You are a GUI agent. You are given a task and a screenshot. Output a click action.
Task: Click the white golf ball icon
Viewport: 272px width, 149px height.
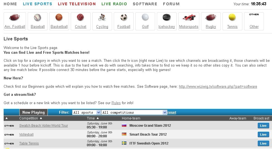click(x=145, y=17)
